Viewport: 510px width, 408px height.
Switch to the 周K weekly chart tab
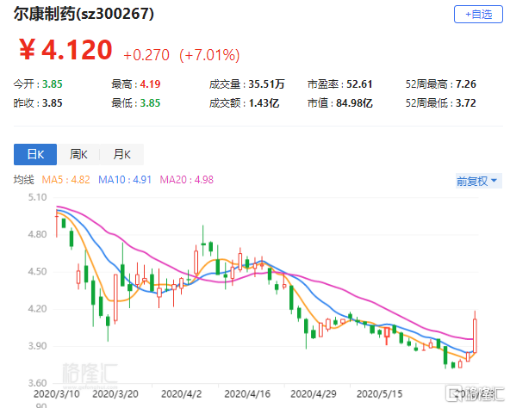(x=78, y=154)
